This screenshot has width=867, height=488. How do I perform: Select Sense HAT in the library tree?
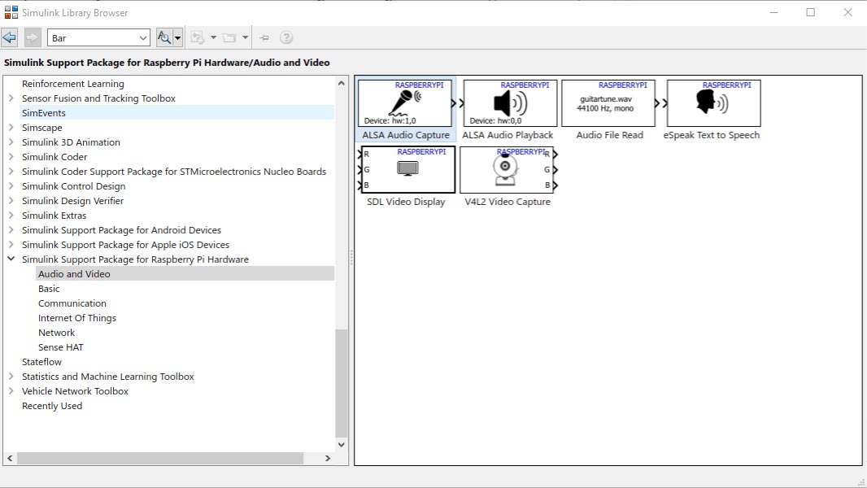pyautogui.click(x=61, y=347)
